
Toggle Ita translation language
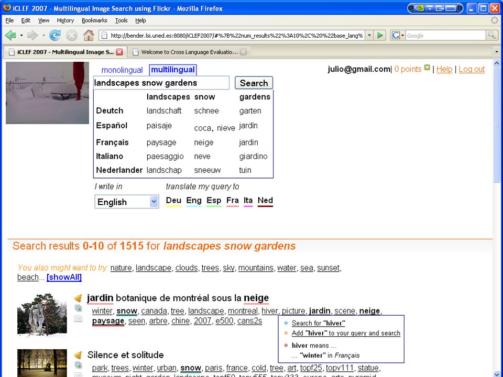tap(248, 201)
